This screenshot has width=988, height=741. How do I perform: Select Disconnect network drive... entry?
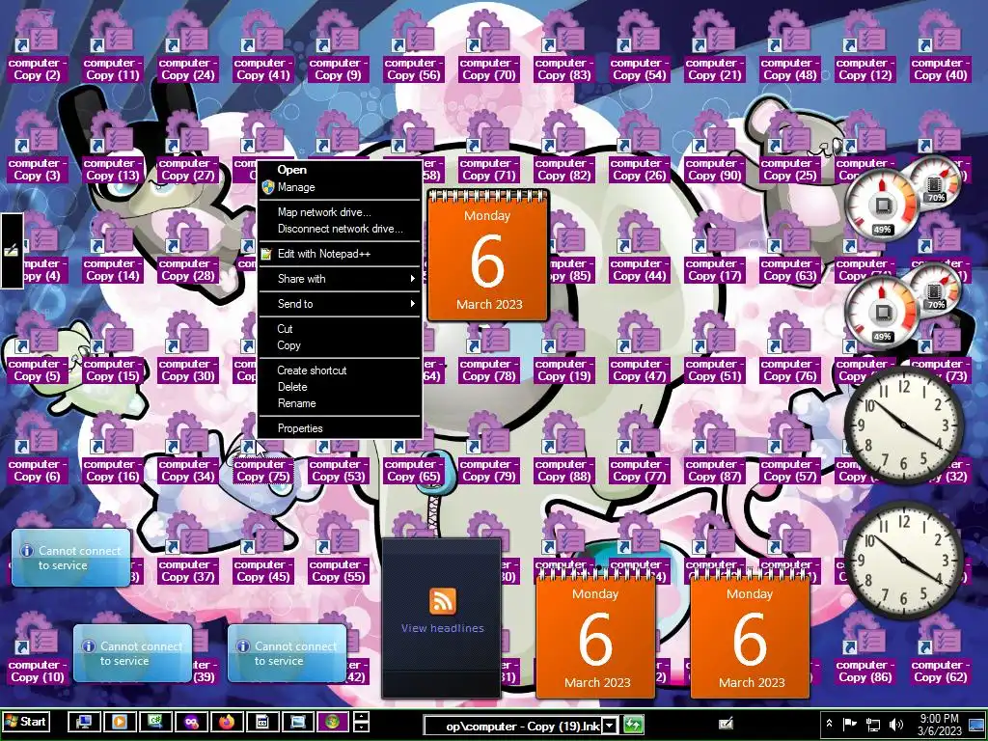click(340, 229)
